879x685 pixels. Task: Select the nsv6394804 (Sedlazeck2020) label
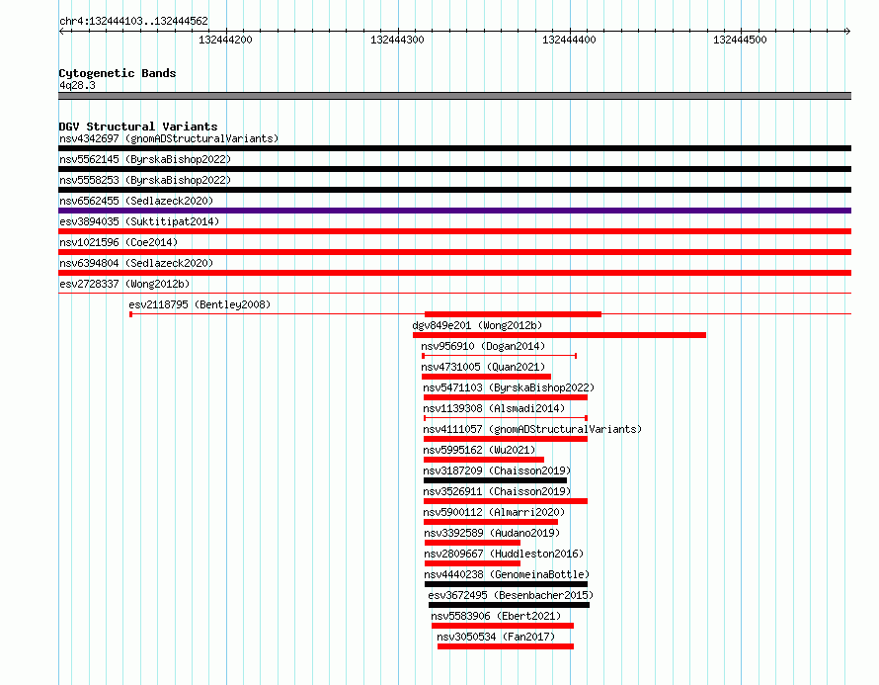click(x=136, y=263)
